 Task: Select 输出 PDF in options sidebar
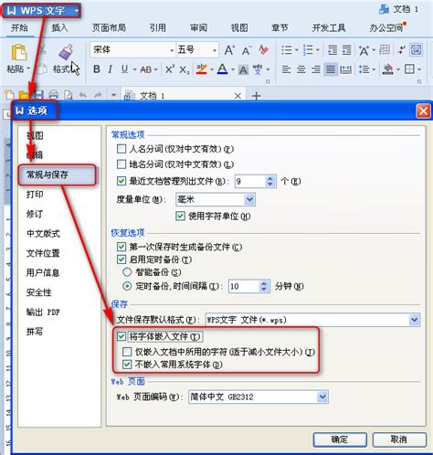[43, 312]
